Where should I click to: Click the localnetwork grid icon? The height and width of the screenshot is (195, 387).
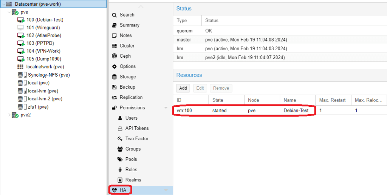(x=20, y=67)
